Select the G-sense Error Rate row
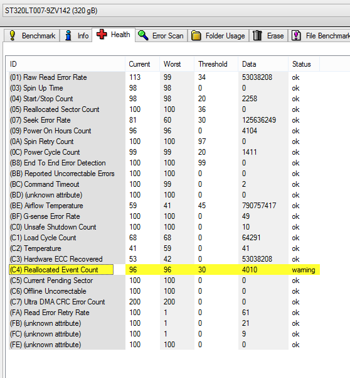The height and width of the screenshot is (378, 350). pyautogui.click(x=164, y=216)
